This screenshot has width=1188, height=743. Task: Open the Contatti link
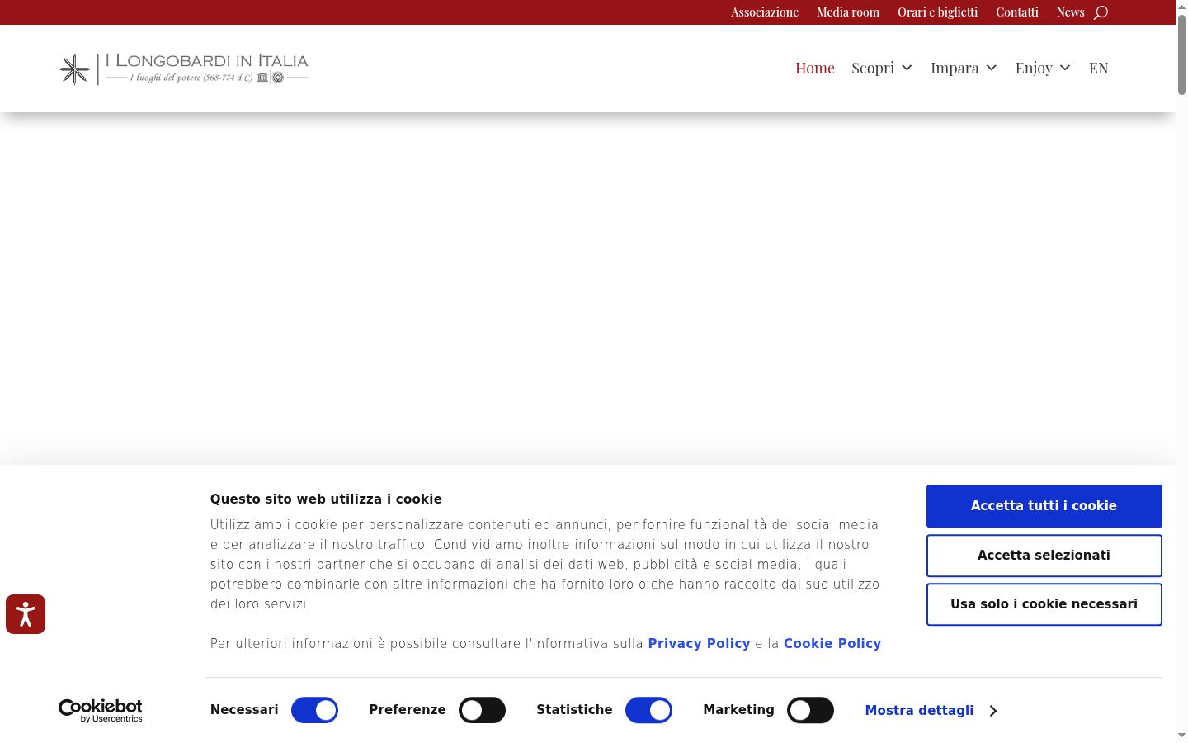point(1017,12)
